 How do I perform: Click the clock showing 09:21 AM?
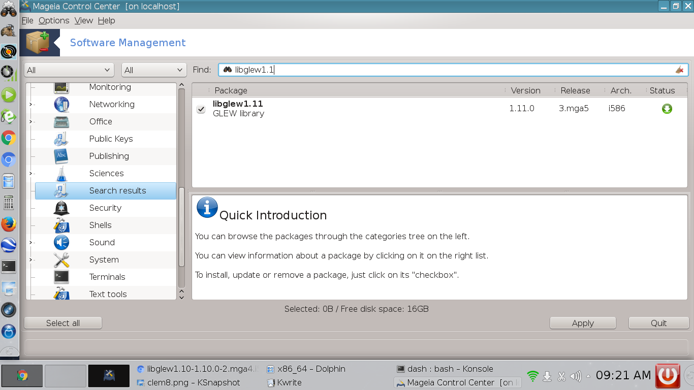(623, 376)
